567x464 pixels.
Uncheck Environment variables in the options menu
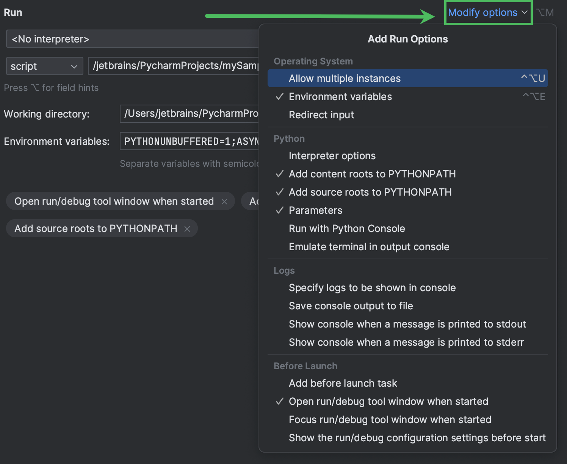(340, 97)
